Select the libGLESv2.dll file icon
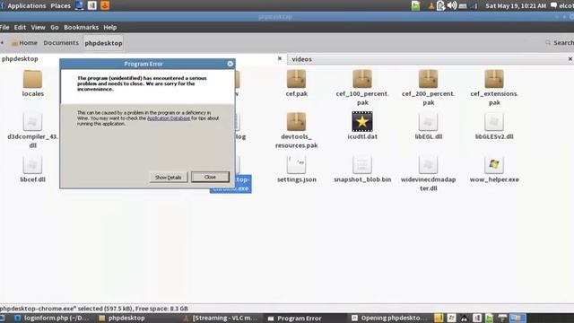This screenshot has height=323, width=574. [x=494, y=121]
